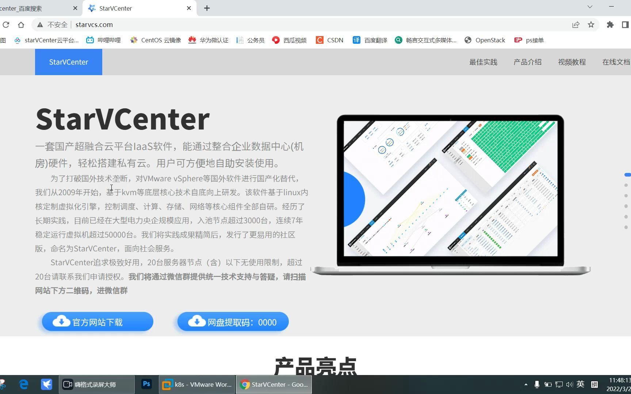
Task: Open the taskbar clock and date
Action: [x=619, y=385]
